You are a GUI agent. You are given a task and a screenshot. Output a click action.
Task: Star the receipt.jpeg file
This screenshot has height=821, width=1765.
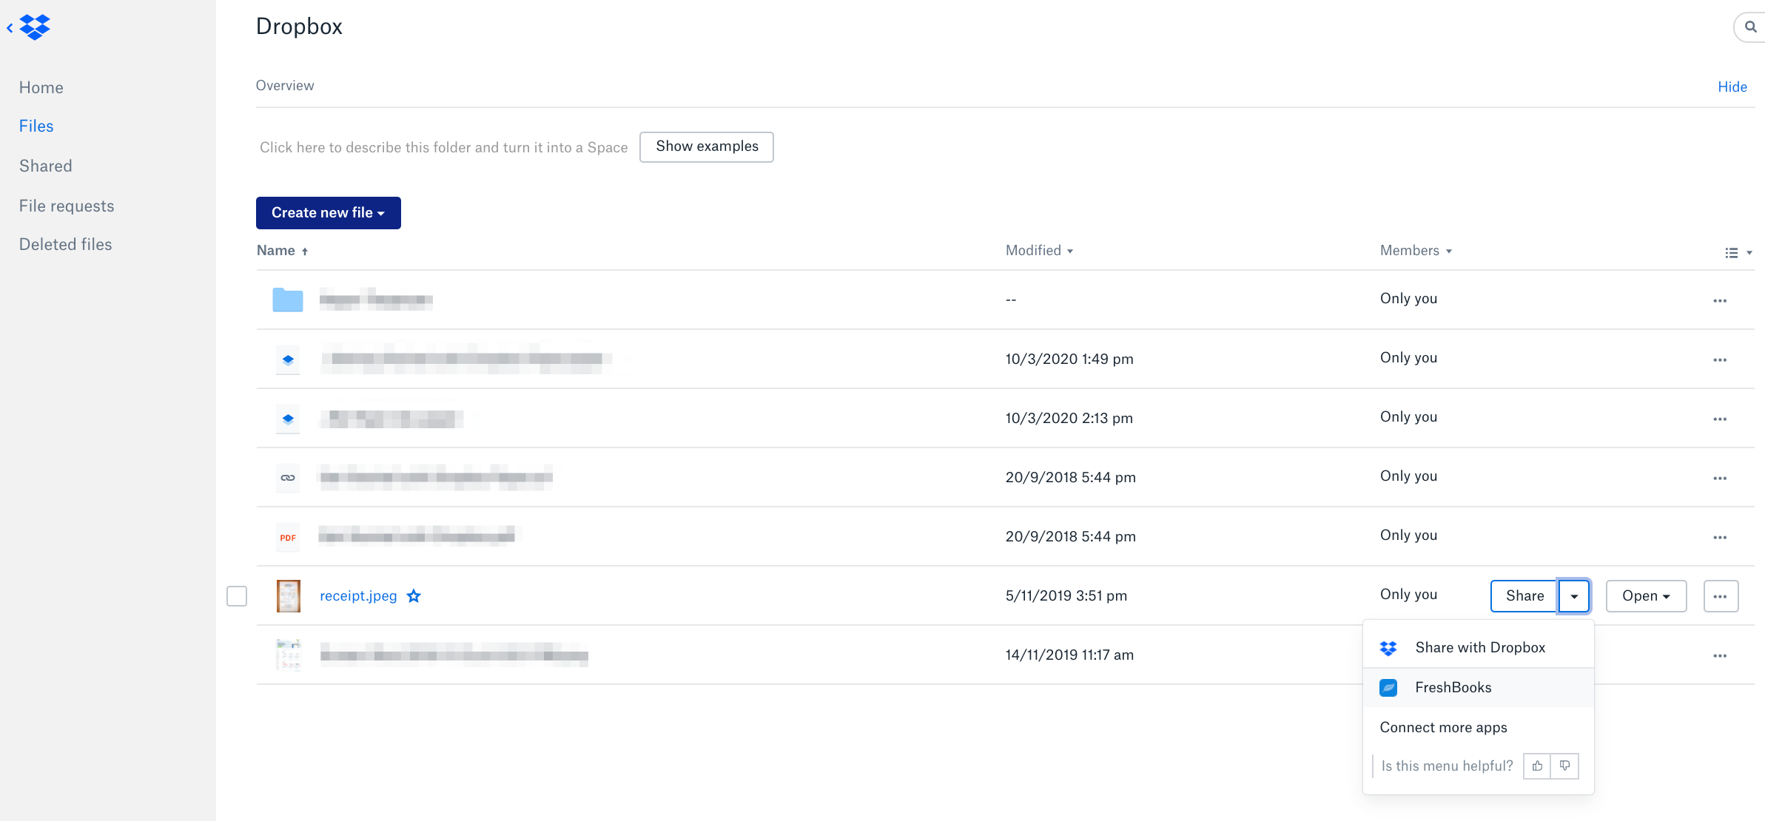414,596
